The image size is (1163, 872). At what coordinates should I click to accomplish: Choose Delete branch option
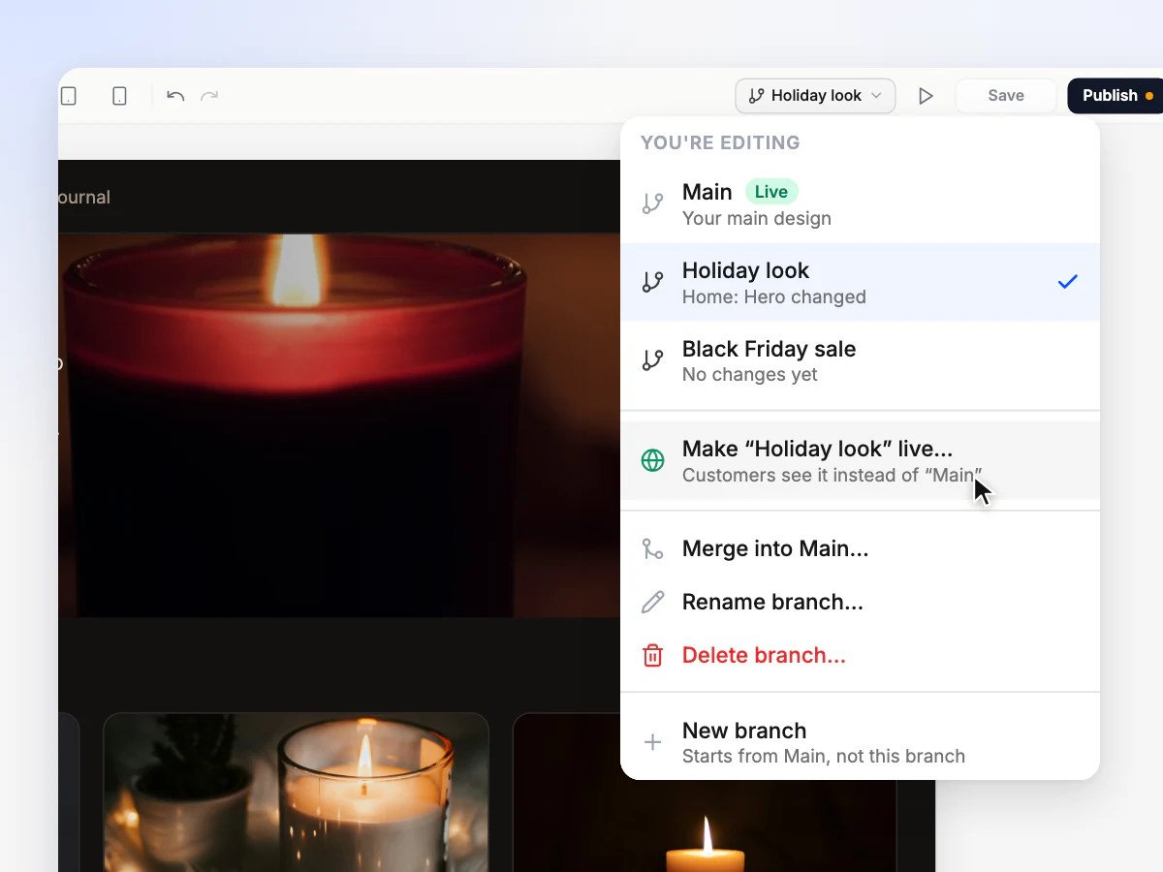(x=860, y=656)
